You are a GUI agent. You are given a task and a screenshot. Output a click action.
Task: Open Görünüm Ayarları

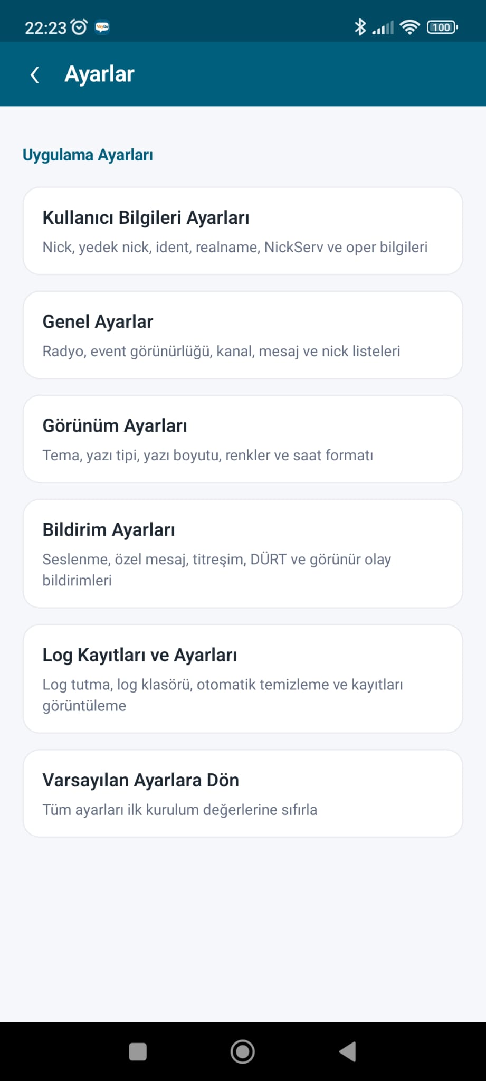[243, 439]
